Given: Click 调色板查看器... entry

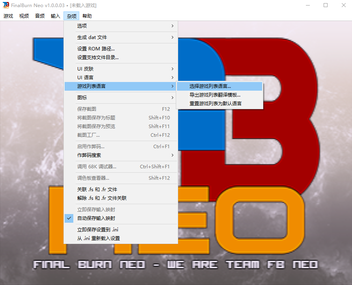Looking at the screenshot, I should (121, 178).
